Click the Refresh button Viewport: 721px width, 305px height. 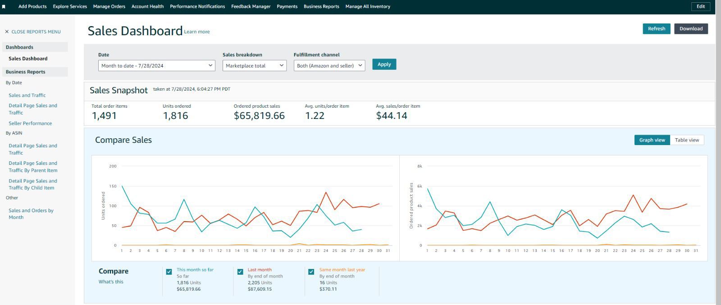(657, 28)
